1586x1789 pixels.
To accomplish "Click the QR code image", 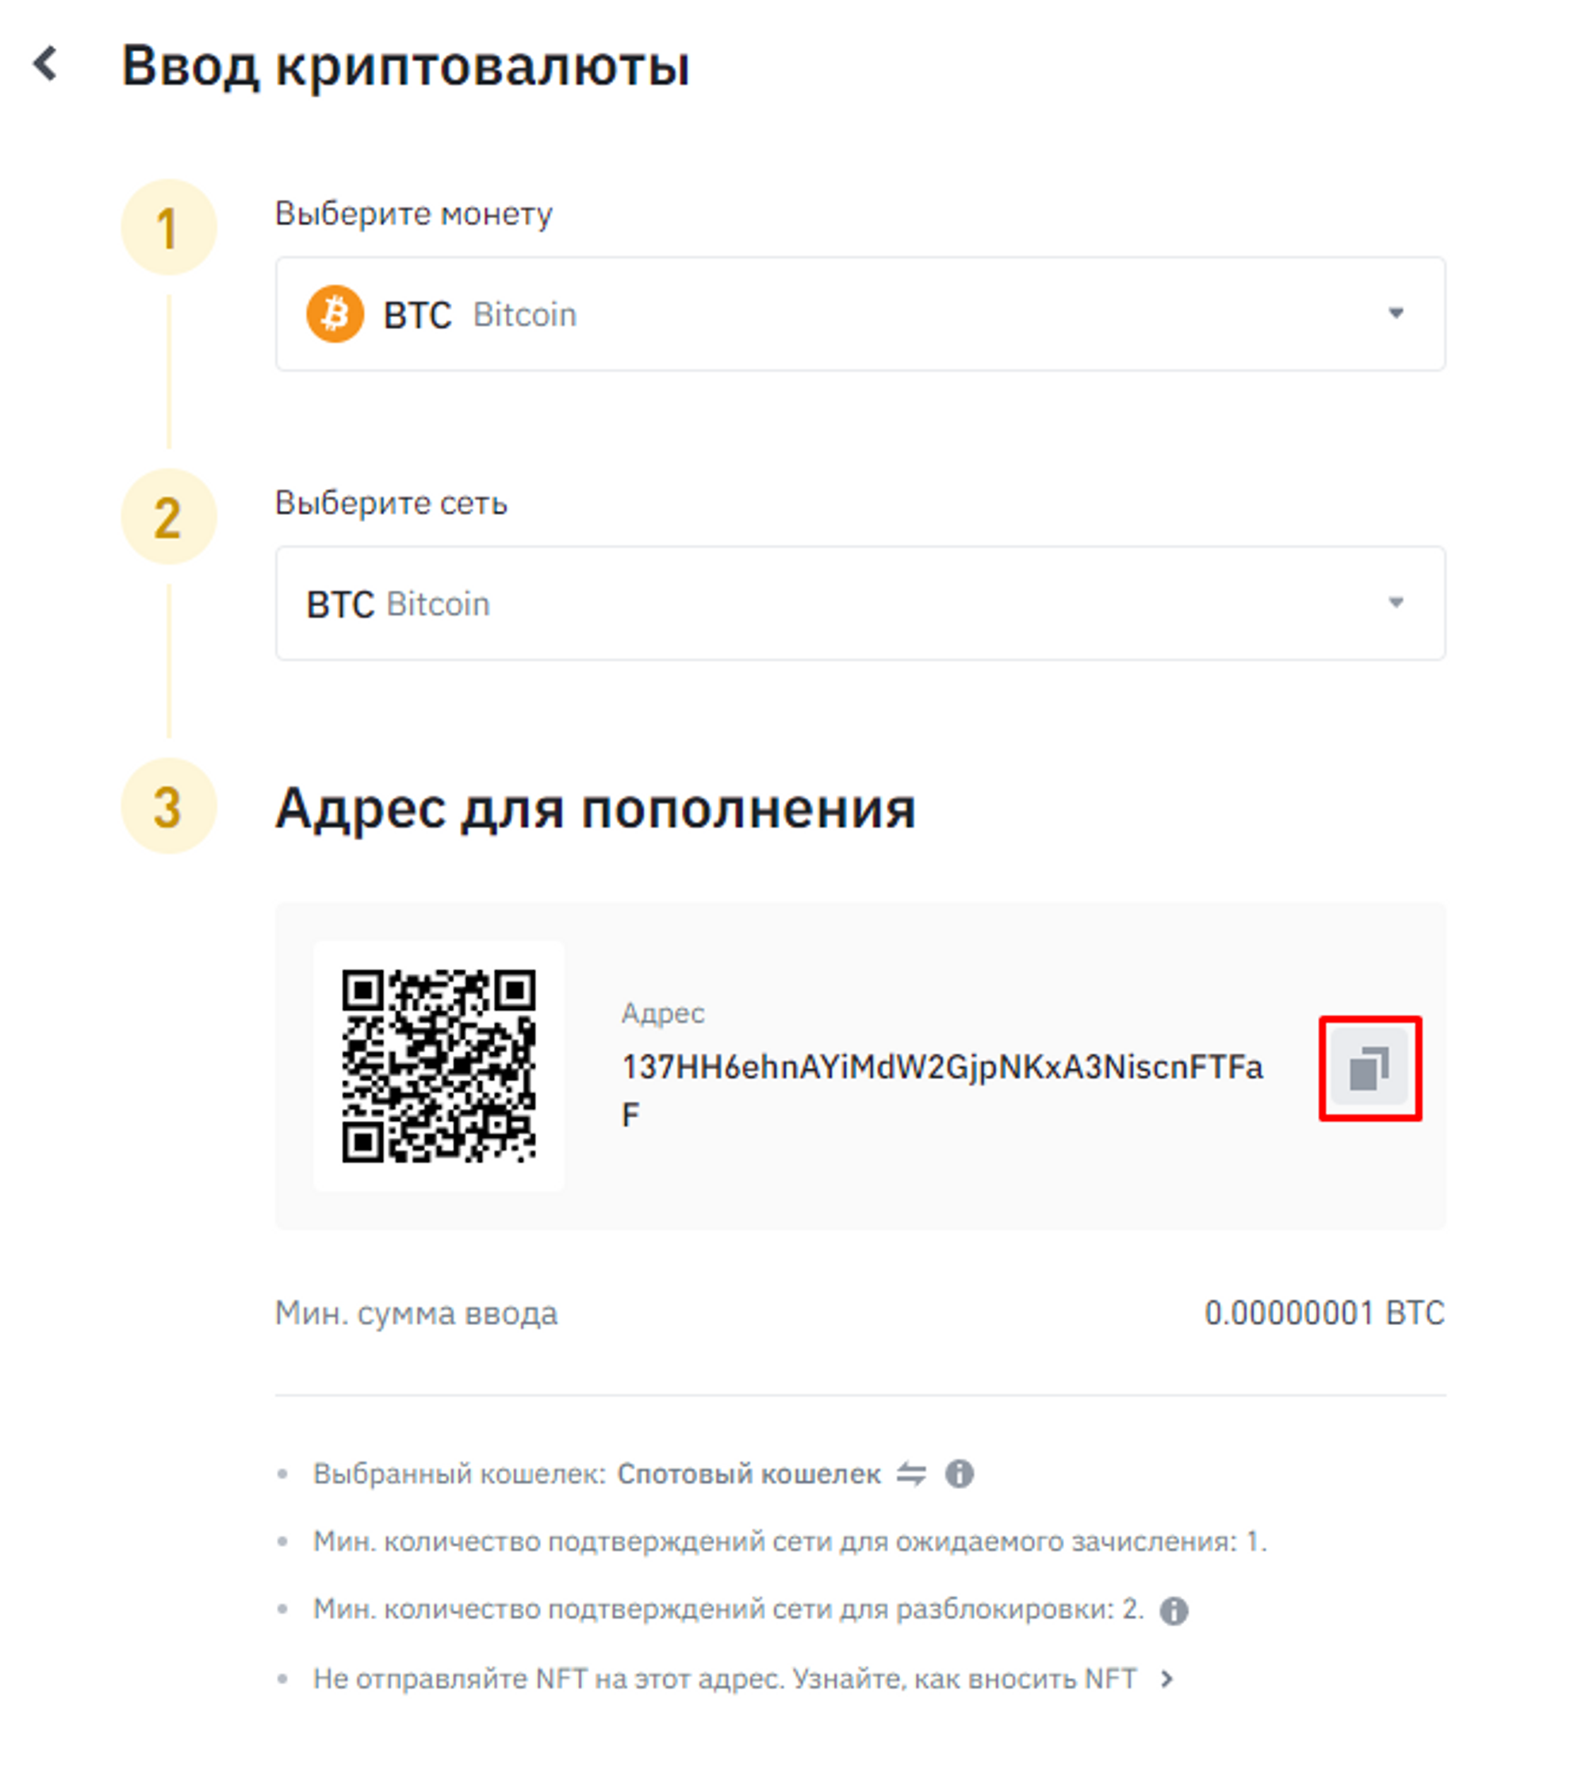I will [439, 1066].
